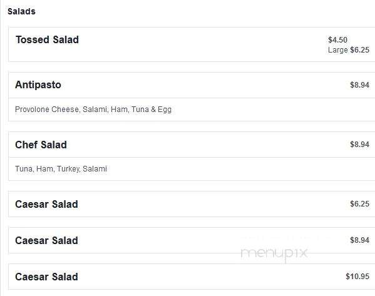Image resolution: width=375 pixels, height=296 pixels.
Task: Click the word Egg in the Antipasto description
Action: click(x=165, y=110)
